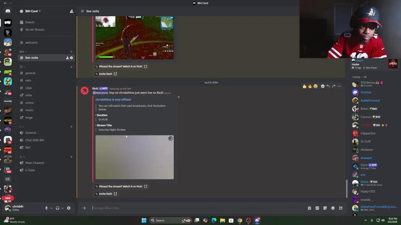401x225 pixels.
Task: Open the sticker picker
Action: pos(325,208)
